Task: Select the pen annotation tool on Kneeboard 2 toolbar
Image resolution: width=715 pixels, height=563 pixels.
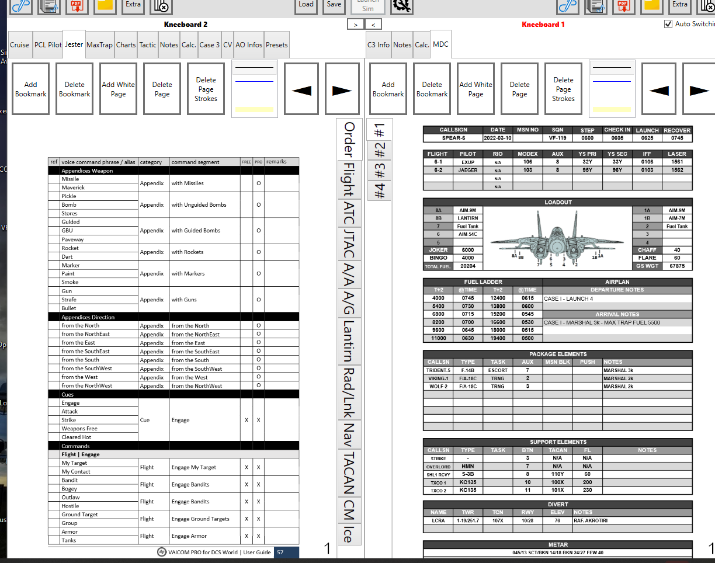Action: coord(20,7)
